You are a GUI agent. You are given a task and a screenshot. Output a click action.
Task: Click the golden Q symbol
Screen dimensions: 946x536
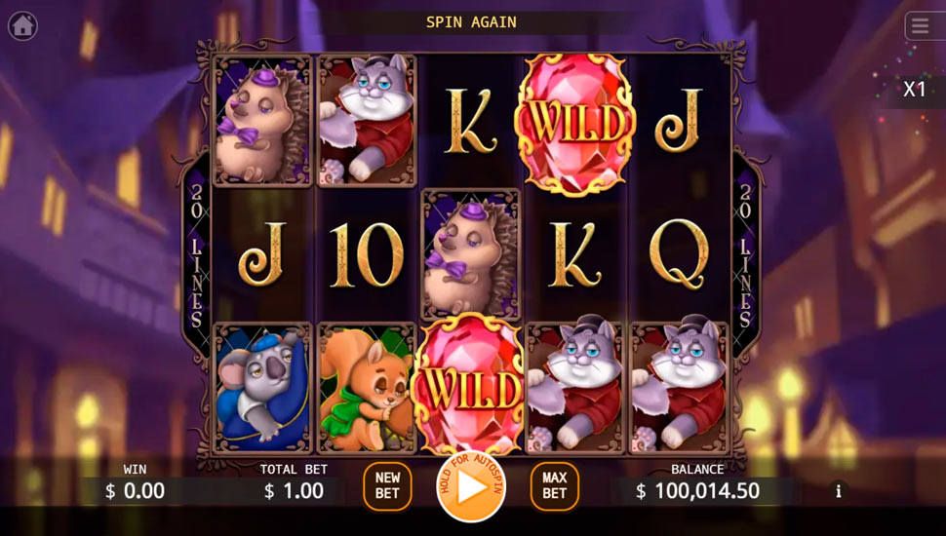[x=679, y=253]
